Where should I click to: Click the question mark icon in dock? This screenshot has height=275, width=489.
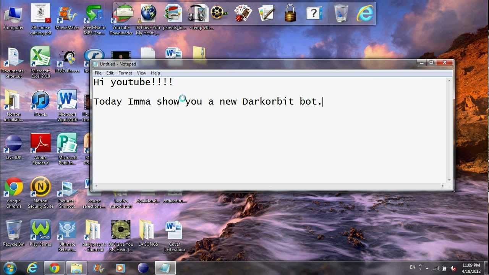click(314, 13)
